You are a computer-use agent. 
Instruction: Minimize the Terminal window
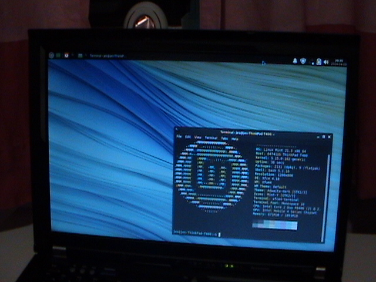[318, 137]
